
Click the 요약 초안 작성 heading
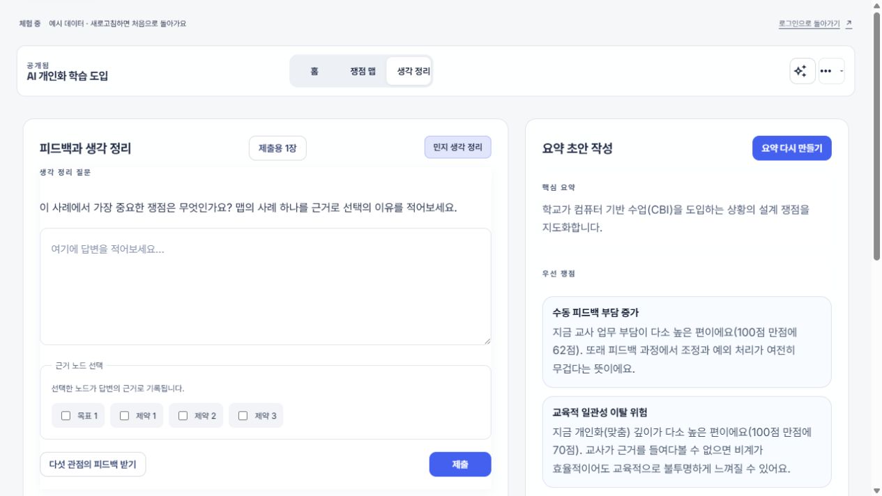[577, 148]
